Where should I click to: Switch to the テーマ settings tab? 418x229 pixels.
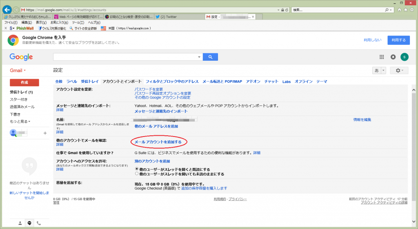coord(322,81)
